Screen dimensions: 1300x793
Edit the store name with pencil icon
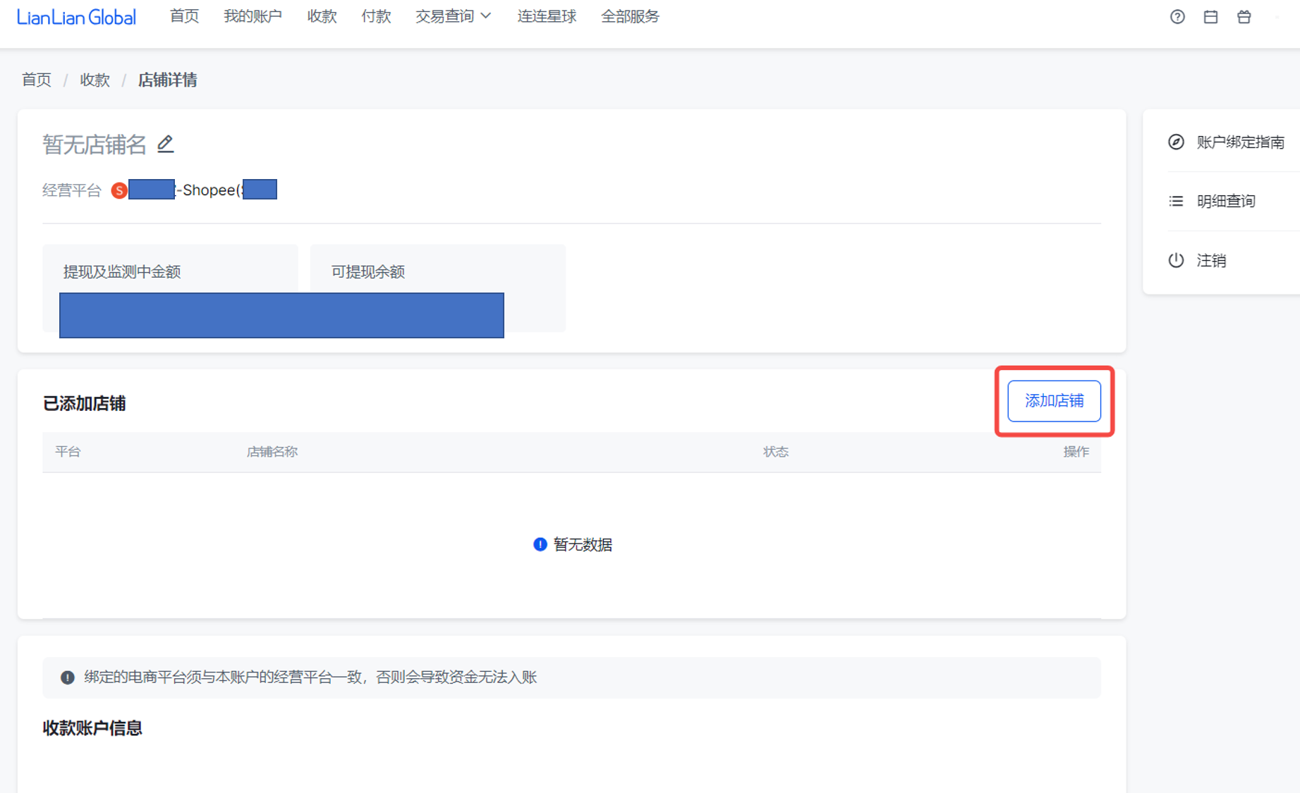165,144
